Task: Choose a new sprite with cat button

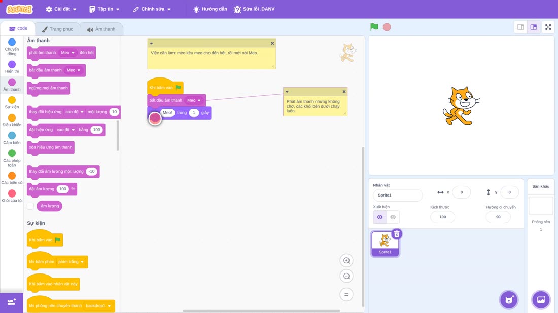Action: (509, 299)
